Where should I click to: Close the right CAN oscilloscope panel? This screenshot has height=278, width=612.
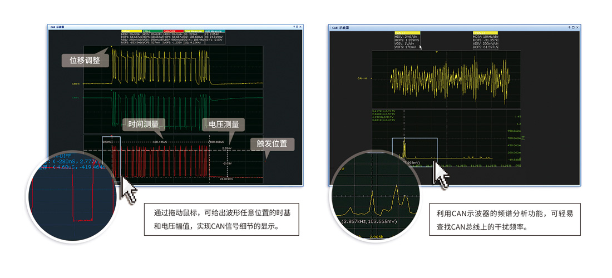(578, 27)
